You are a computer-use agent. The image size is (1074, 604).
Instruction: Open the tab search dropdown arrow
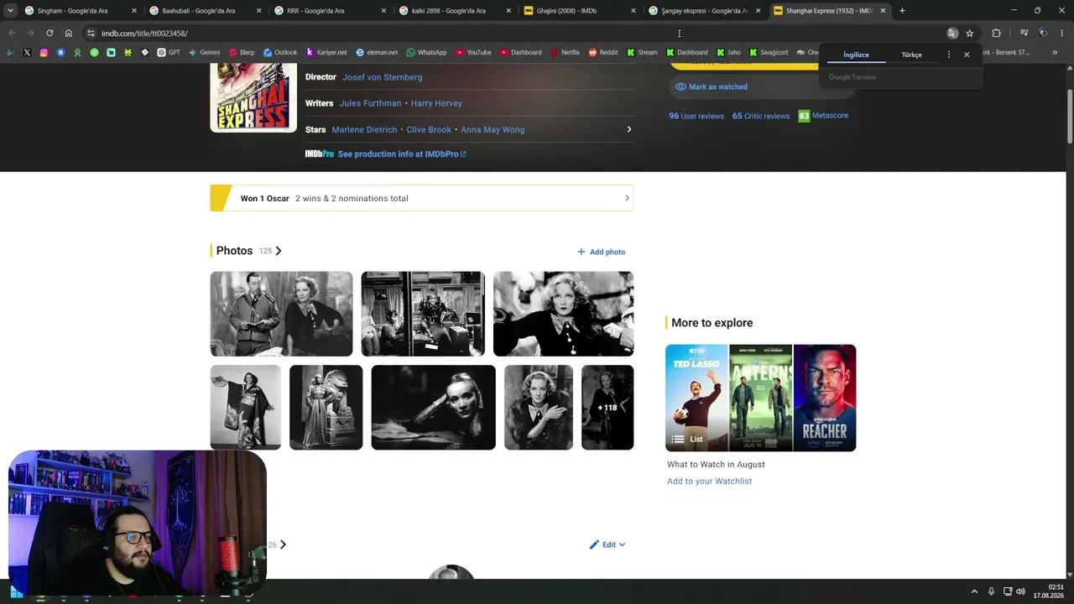pos(10,11)
